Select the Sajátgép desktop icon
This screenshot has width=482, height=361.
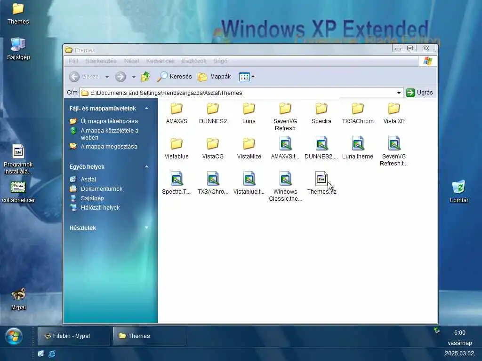(18, 49)
